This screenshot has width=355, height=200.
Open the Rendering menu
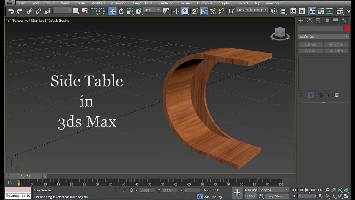point(166,3)
